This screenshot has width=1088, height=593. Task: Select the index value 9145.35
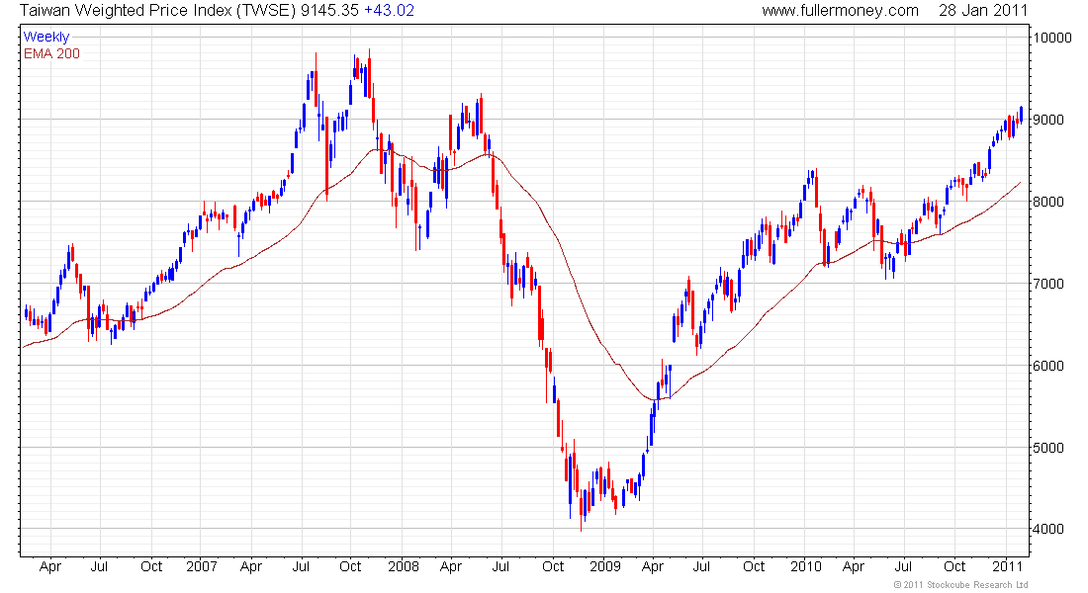pos(330,11)
